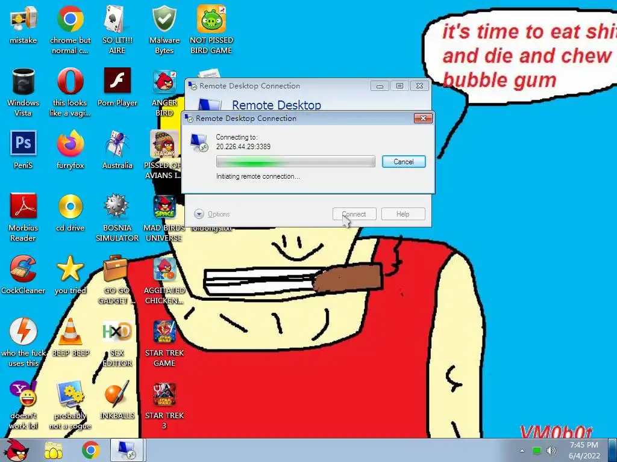
Task: Open the volume speaker tray icon
Action: coord(551,451)
